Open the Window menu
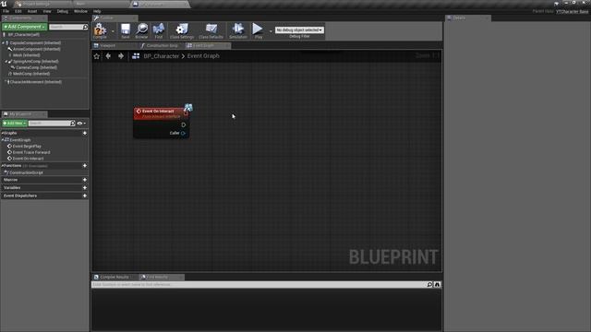591x332 pixels. tap(80, 11)
